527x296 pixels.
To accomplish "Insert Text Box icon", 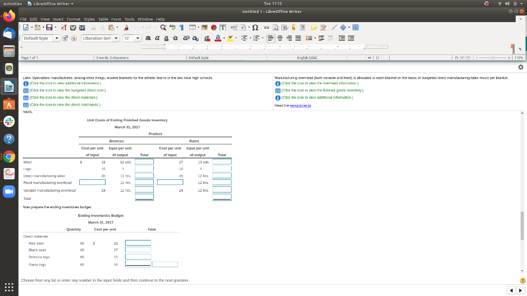I will (223, 28).
